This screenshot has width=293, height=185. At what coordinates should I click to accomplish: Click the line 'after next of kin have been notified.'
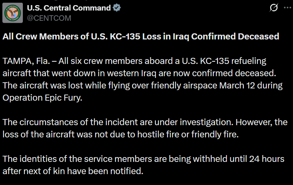tap(73, 171)
